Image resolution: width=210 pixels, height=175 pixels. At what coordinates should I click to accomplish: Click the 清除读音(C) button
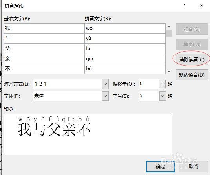tap(192, 59)
